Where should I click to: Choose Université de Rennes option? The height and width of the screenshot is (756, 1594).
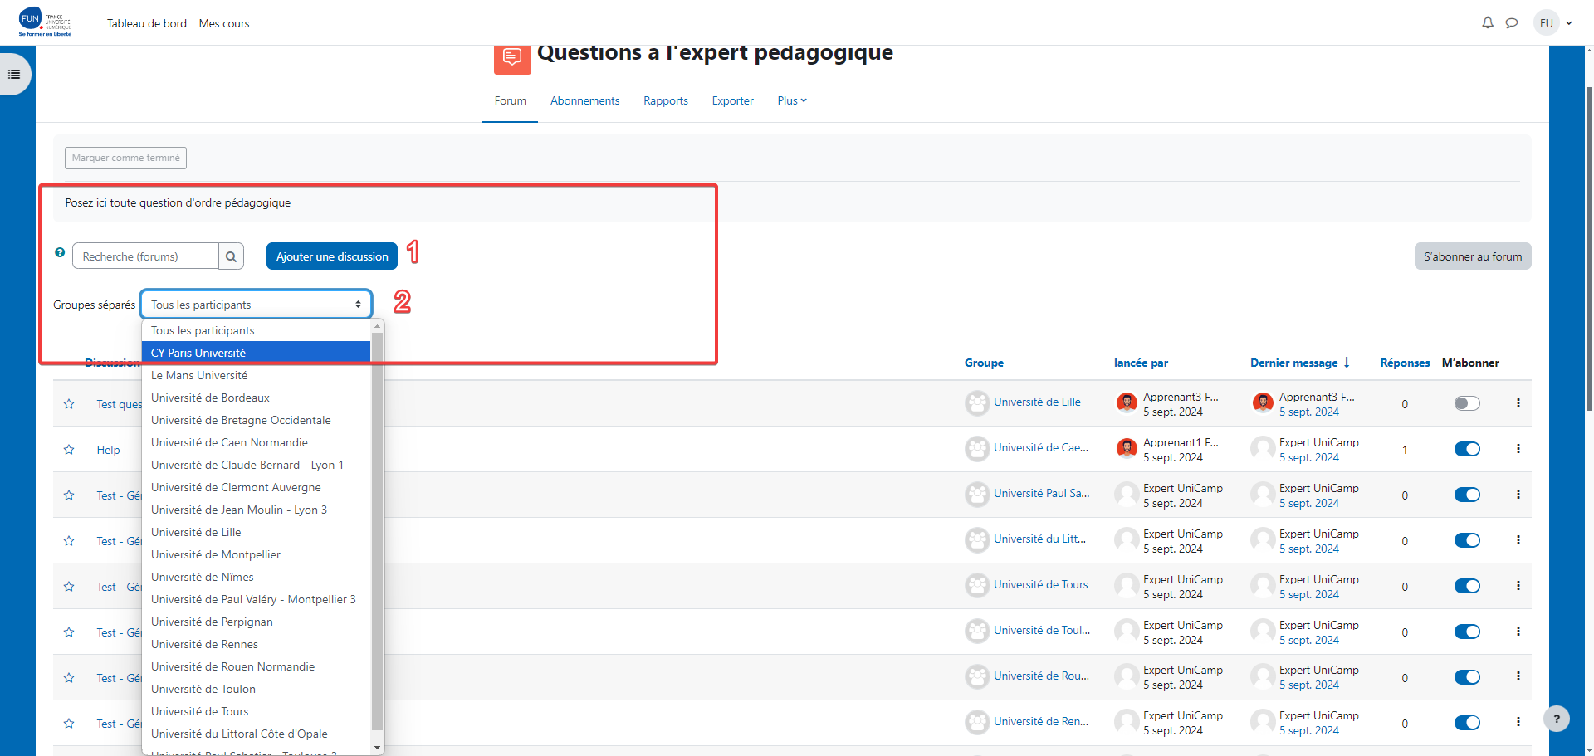(x=256, y=644)
